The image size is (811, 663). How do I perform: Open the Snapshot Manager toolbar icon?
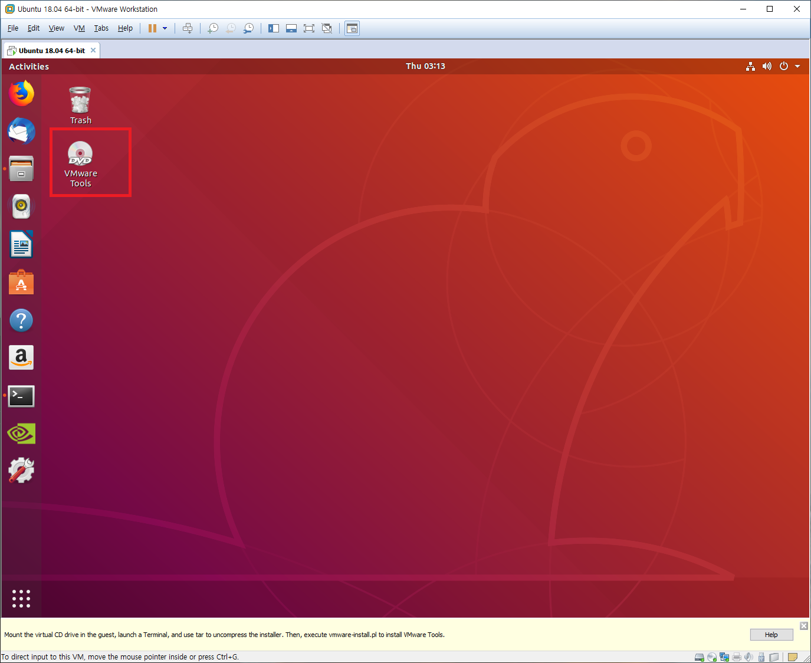tap(249, 28)
